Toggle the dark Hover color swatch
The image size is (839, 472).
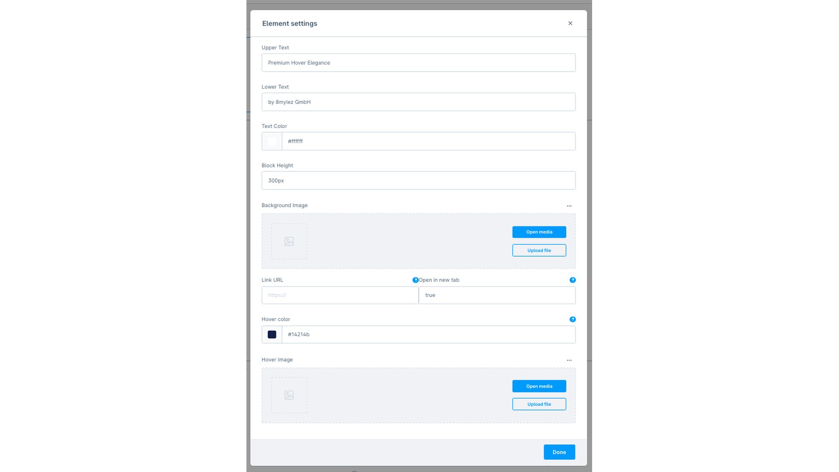(x=272, y=334)
